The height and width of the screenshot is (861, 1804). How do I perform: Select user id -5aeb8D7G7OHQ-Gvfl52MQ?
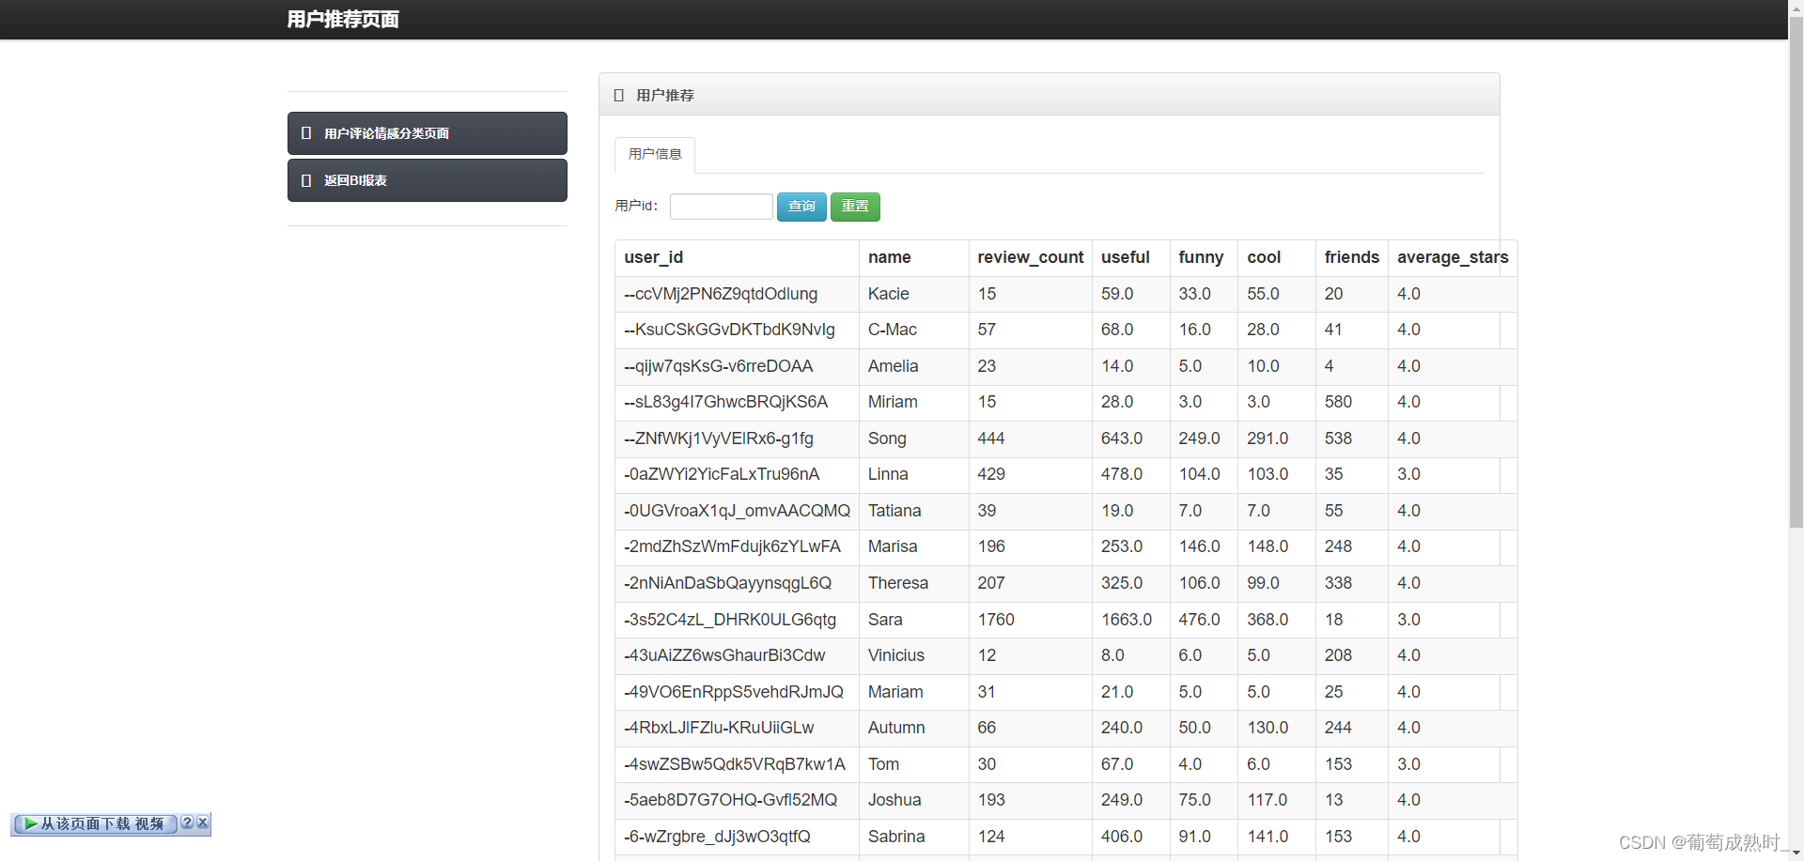coord(730,800)
